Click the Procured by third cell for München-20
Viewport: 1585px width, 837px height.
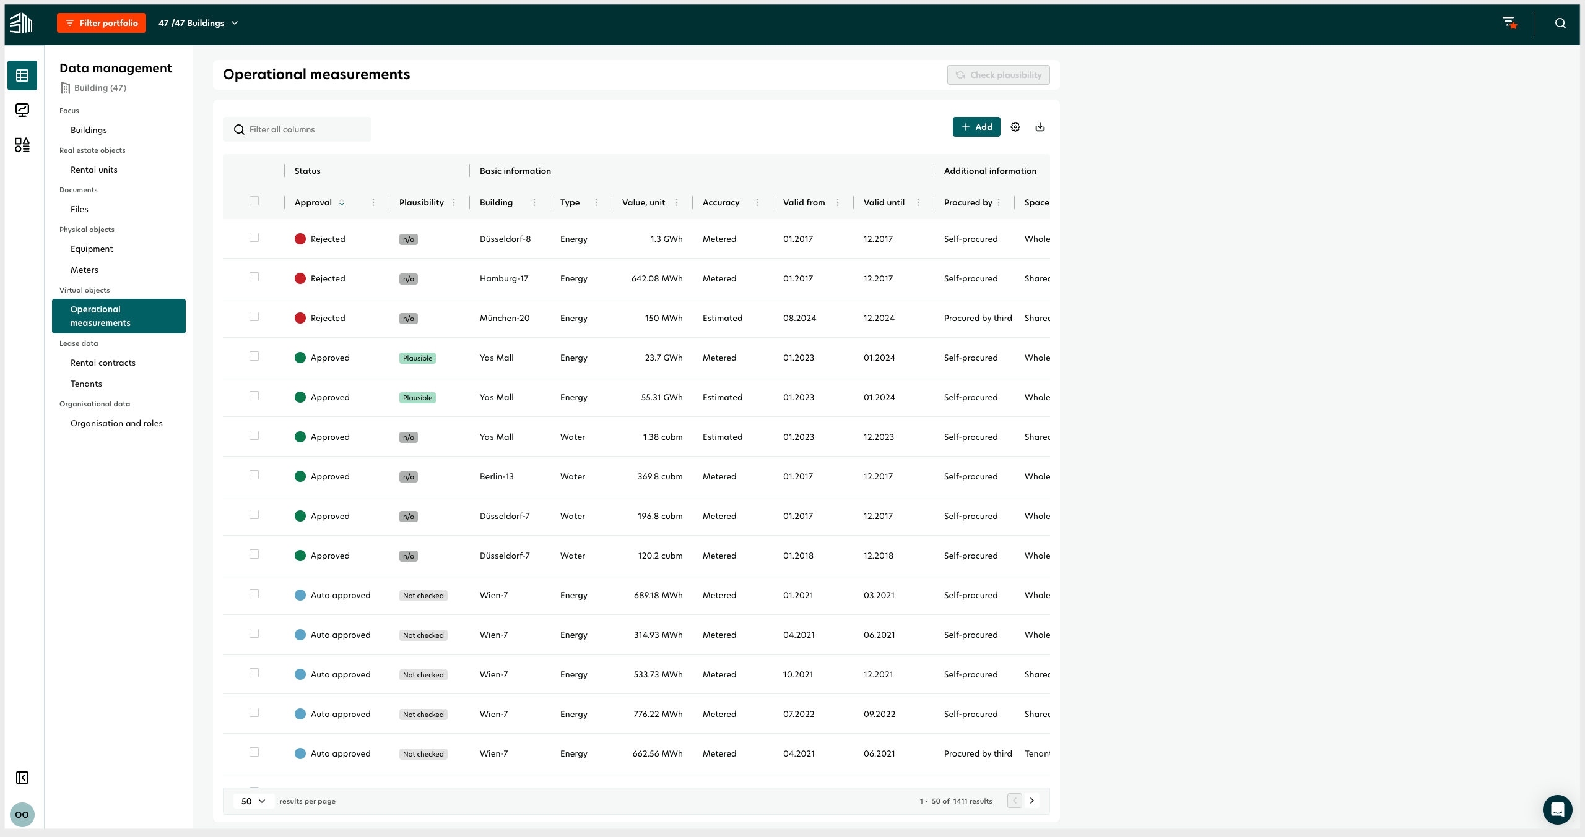click(x=978, y=318)
